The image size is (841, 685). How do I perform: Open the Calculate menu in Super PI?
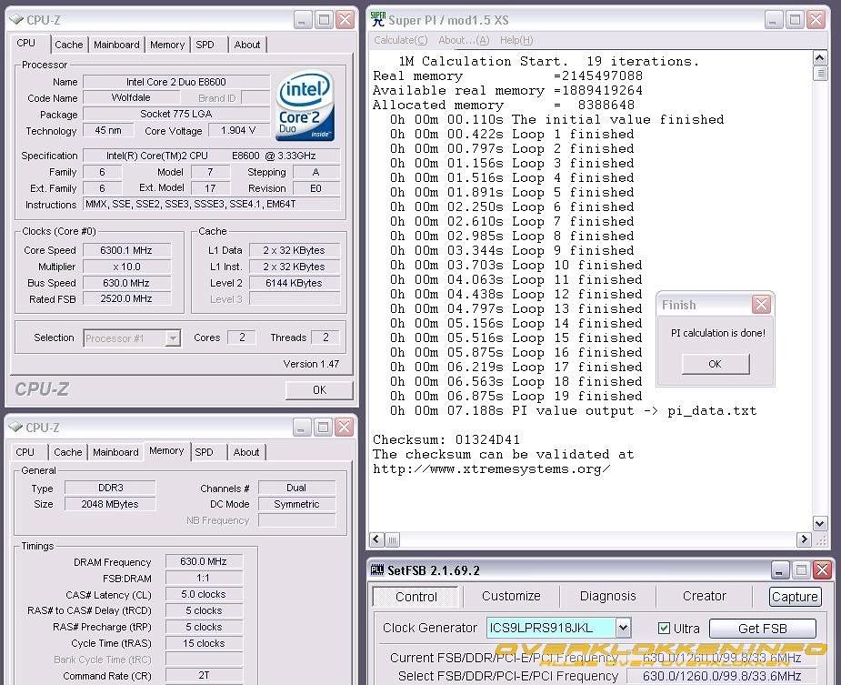[x=401, y=40]
